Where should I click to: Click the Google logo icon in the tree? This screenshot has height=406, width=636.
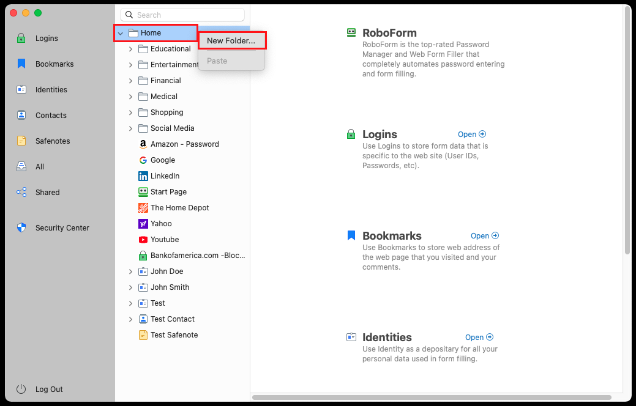click(143, 160)
